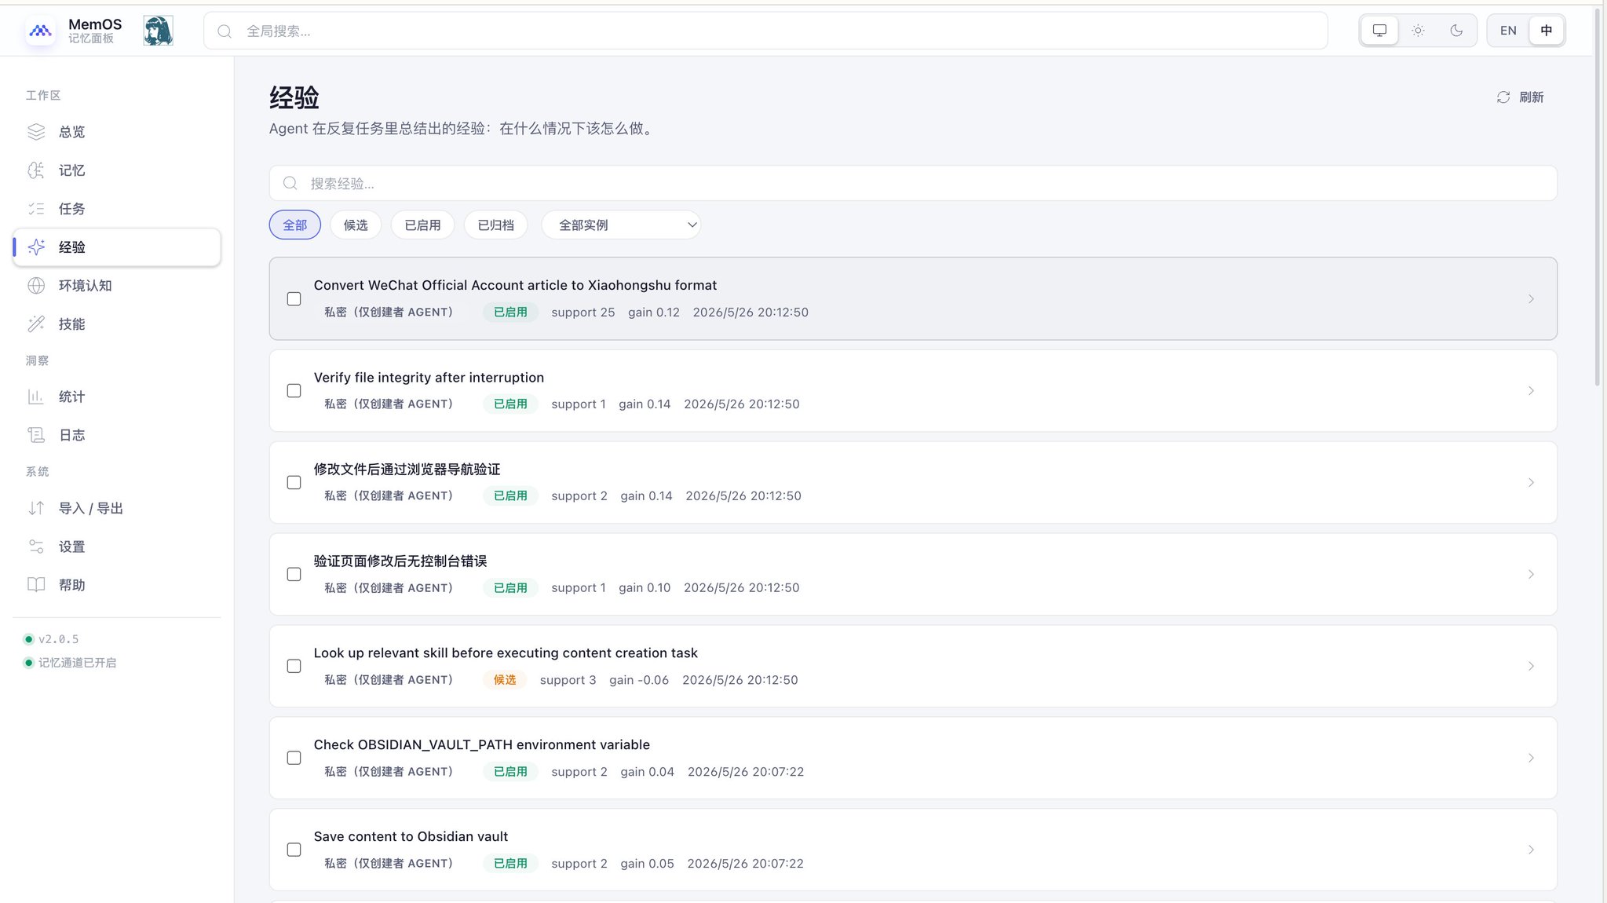
Task: Expand 验证页面修改后无控制台错误 row chevron
Action: point(1531,575)
